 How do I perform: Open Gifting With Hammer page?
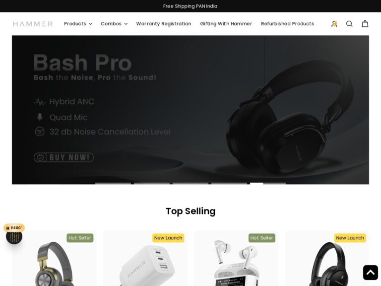pyautogui.click(x=226, y=24)
